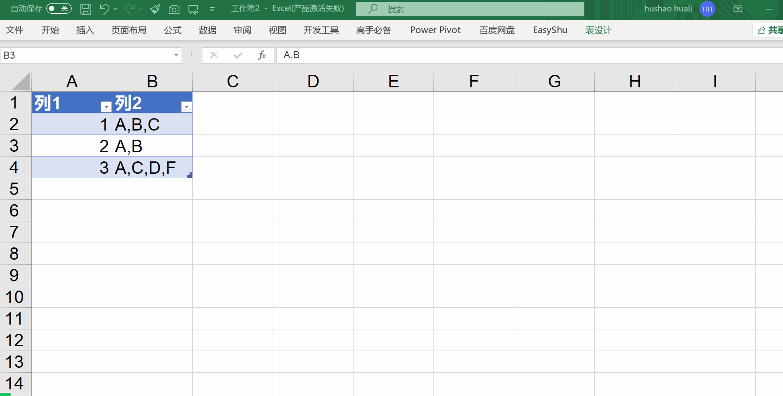Click the table resize handle at B4 corner

[x=190, y=176]
